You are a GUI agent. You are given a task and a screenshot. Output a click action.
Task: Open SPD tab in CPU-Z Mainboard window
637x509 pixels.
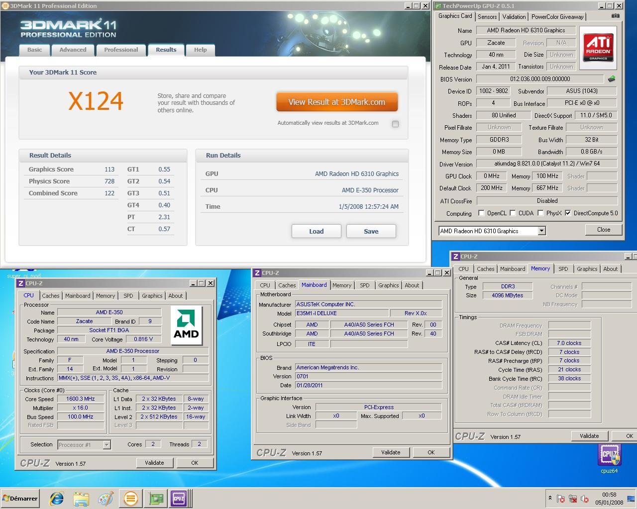365,285
